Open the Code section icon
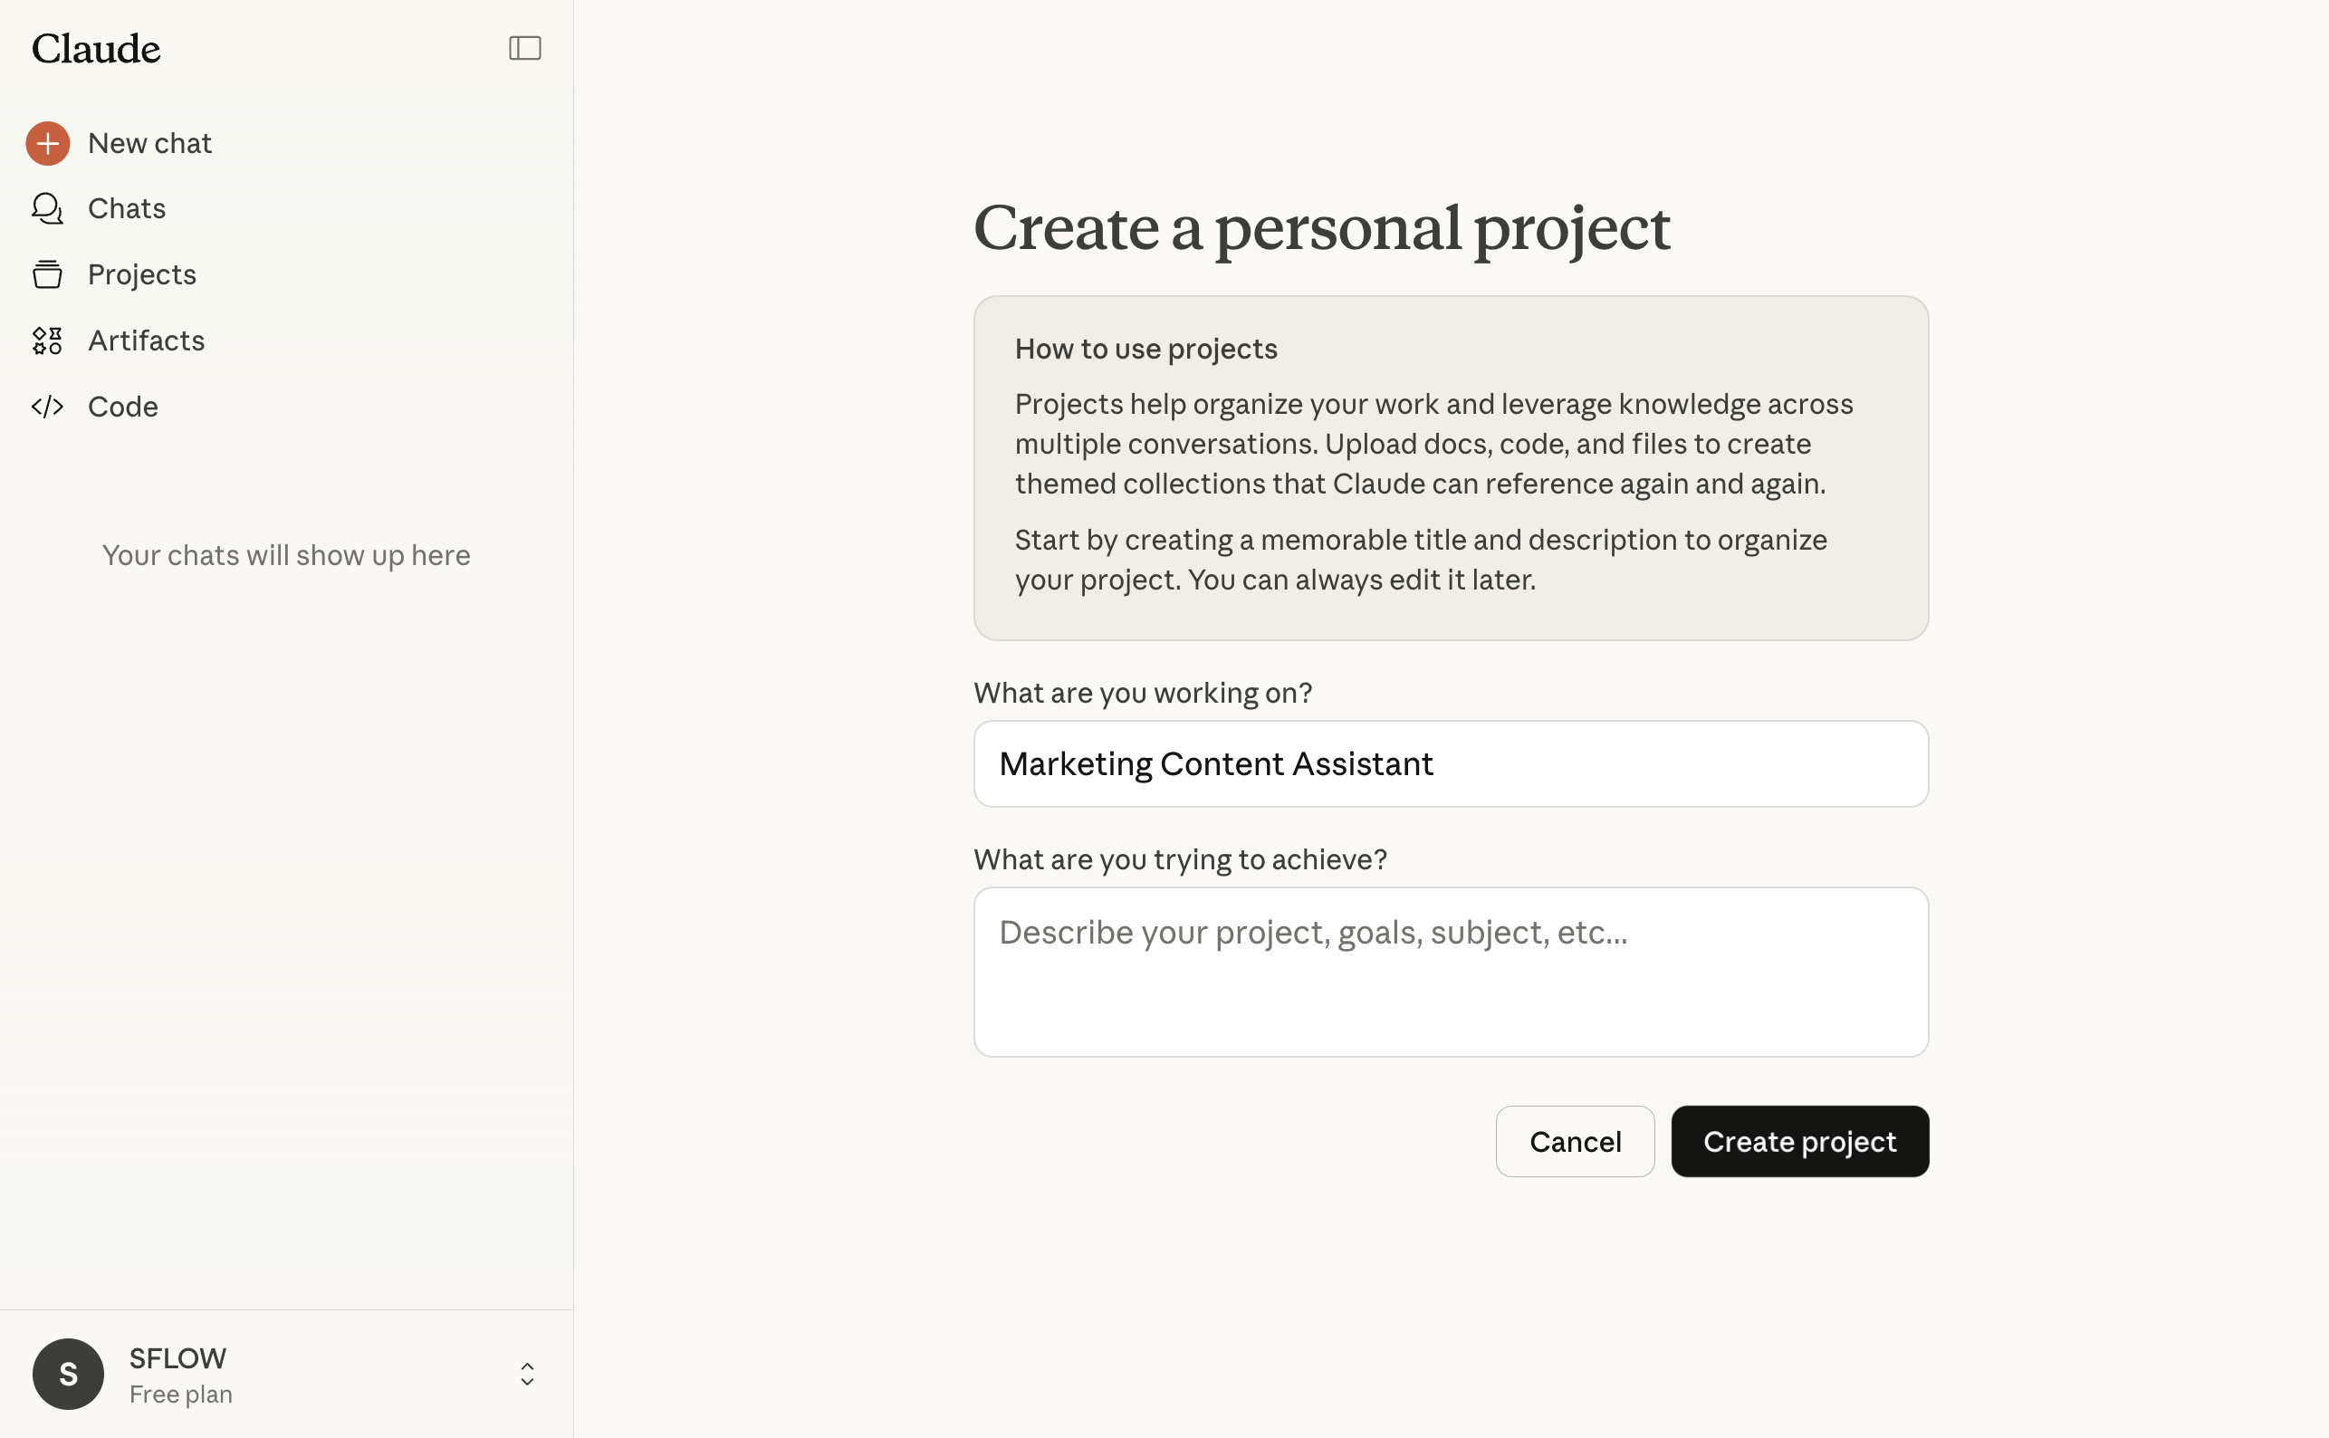The width and height of the screenshot is (2329, 1438). pyautogui.click(x=46, y=406)
